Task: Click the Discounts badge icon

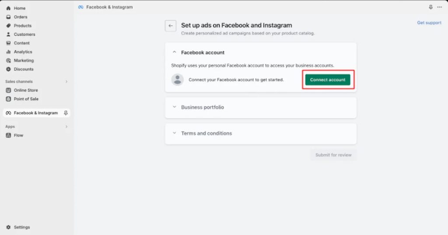Action: point(8,69)
